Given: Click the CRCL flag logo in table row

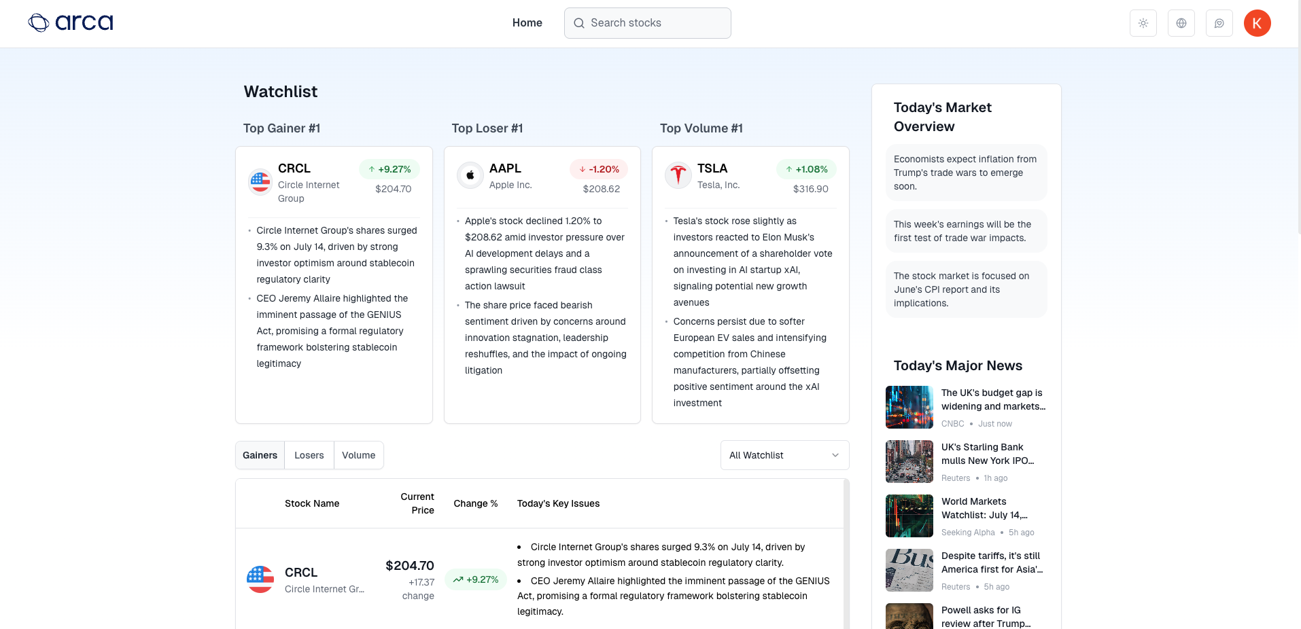Looking at the screenshot, I should click(260, 579).
